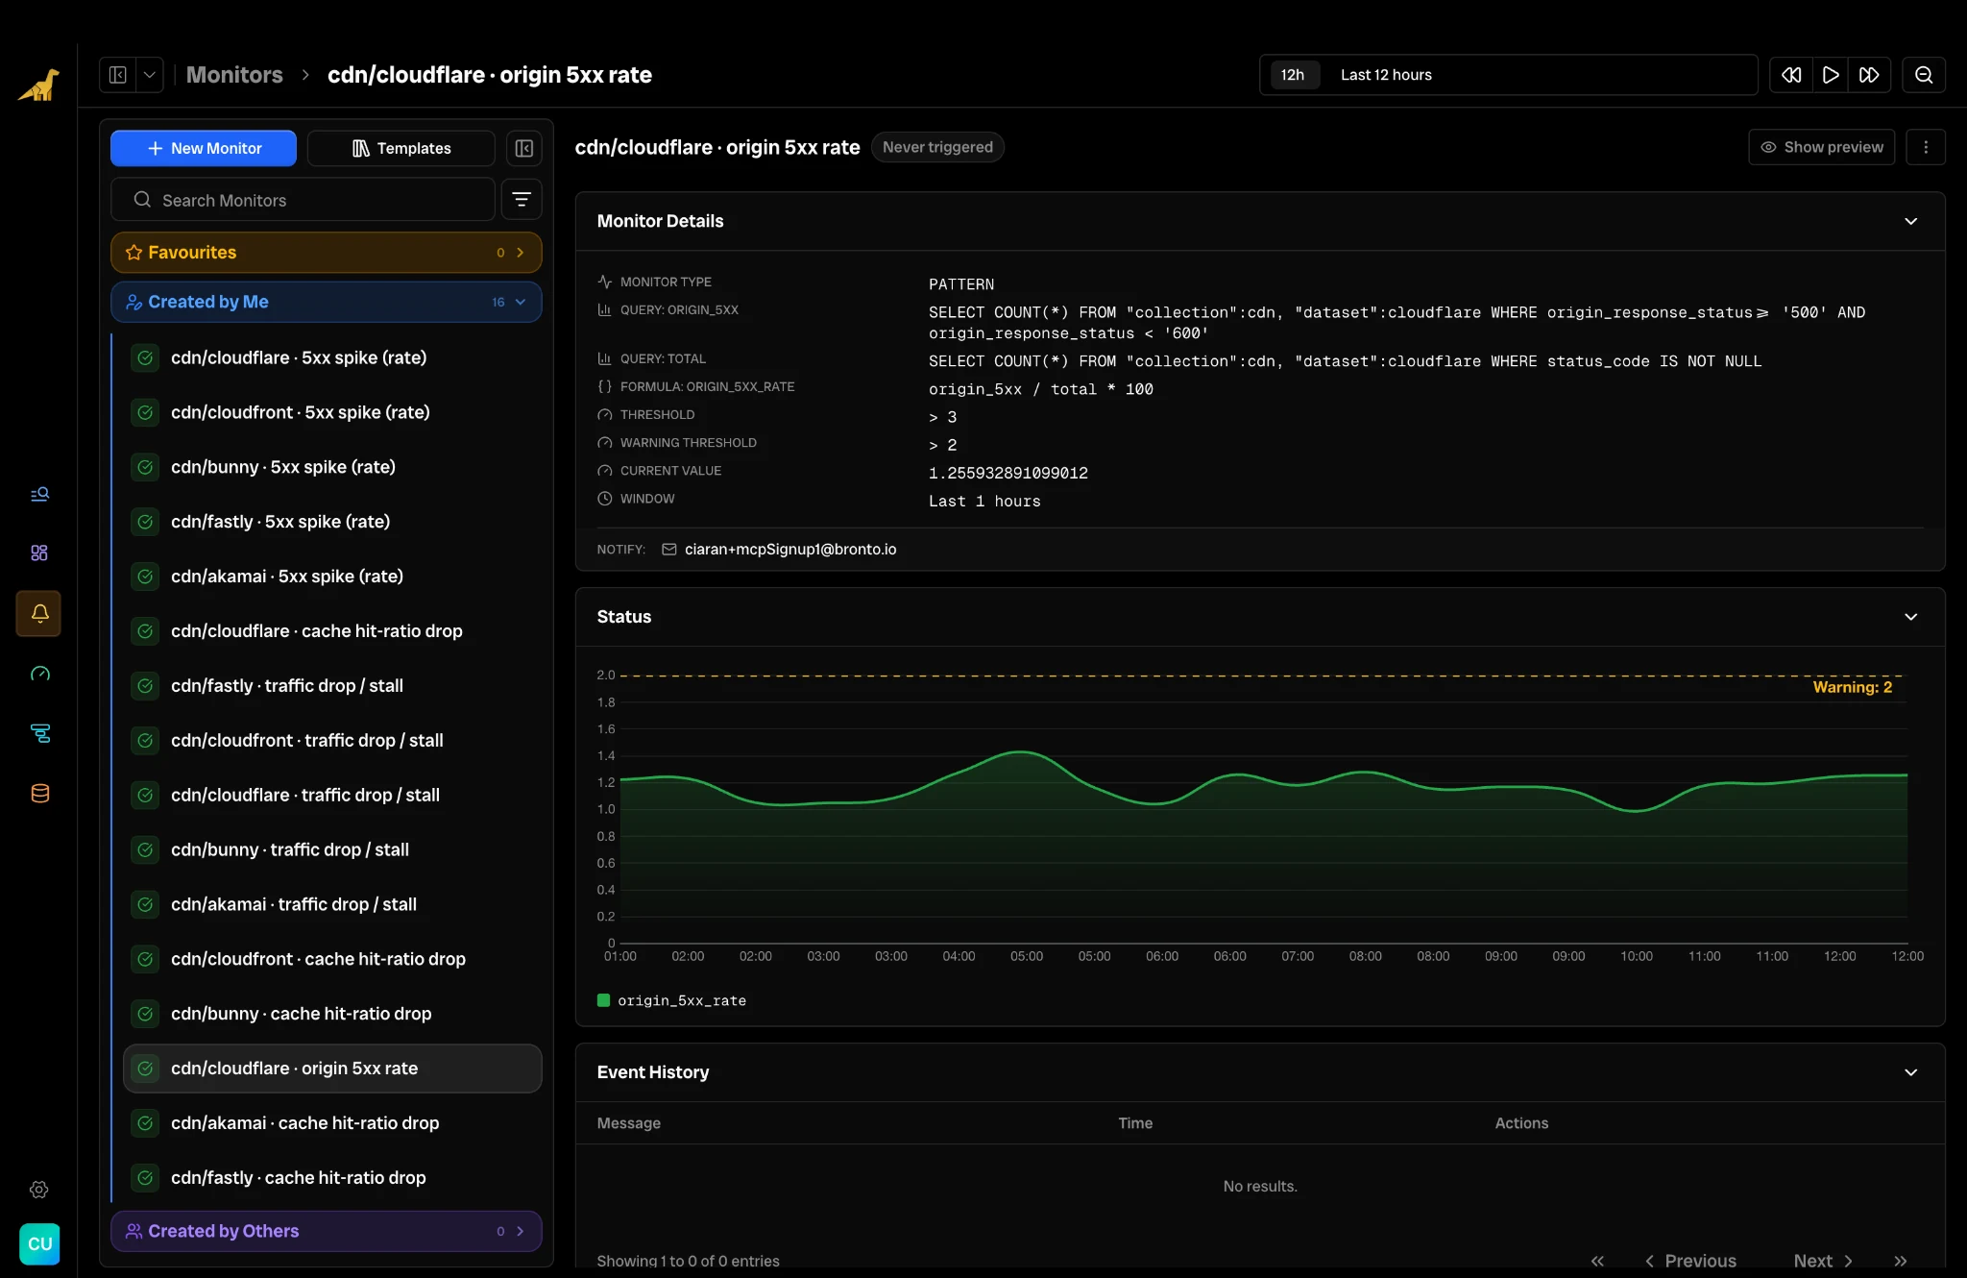
Task: Click the monitors bell icon in sidebar
Action: [x=39, y=613]
